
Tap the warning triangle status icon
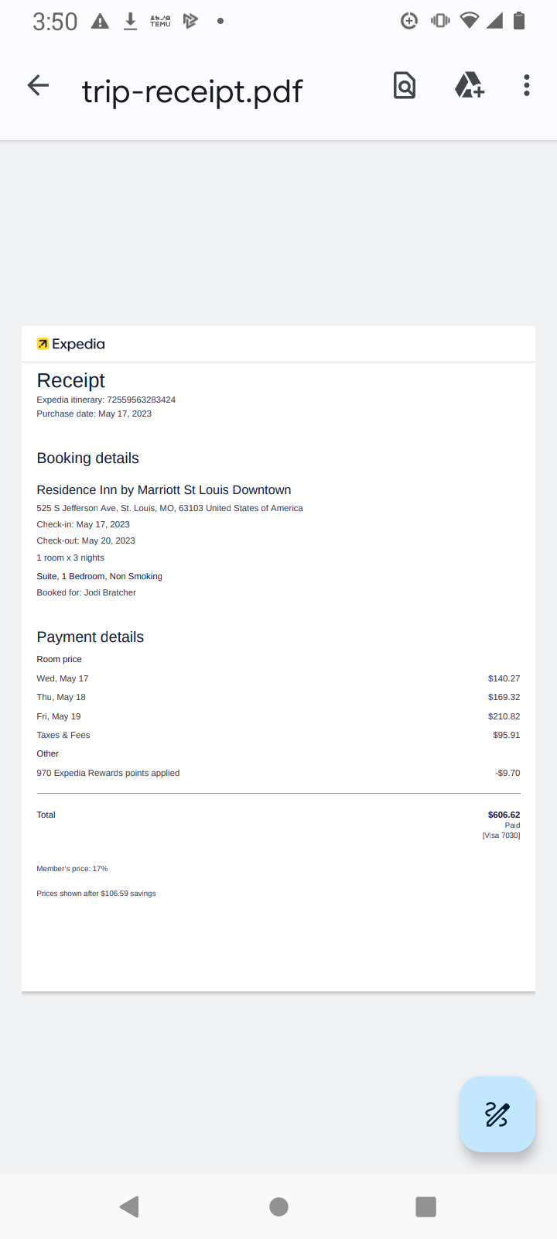(100, 22)
